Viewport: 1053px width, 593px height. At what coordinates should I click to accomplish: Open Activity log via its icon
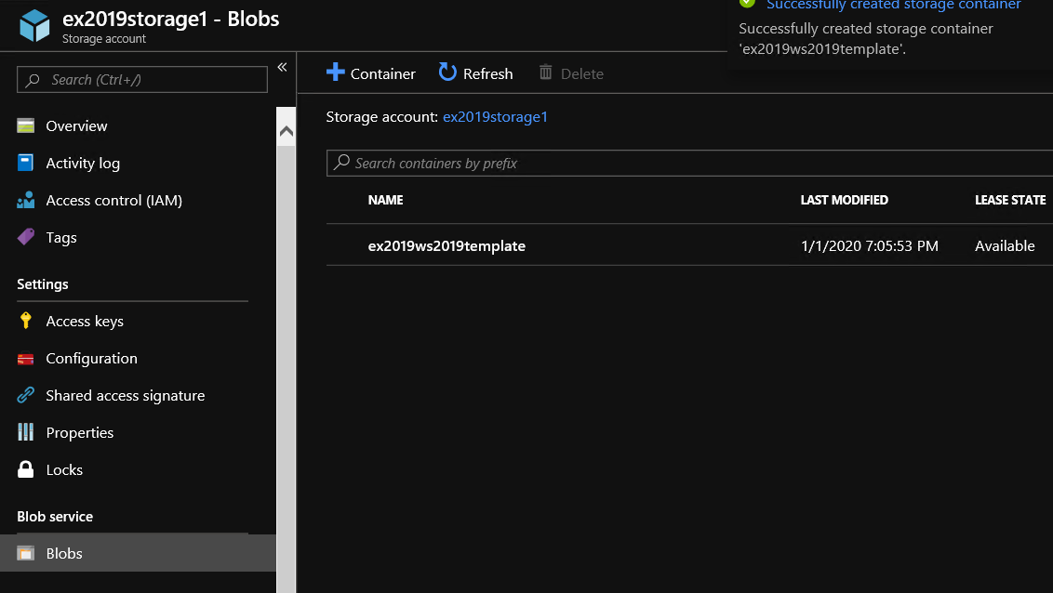(x=26, y=164)
